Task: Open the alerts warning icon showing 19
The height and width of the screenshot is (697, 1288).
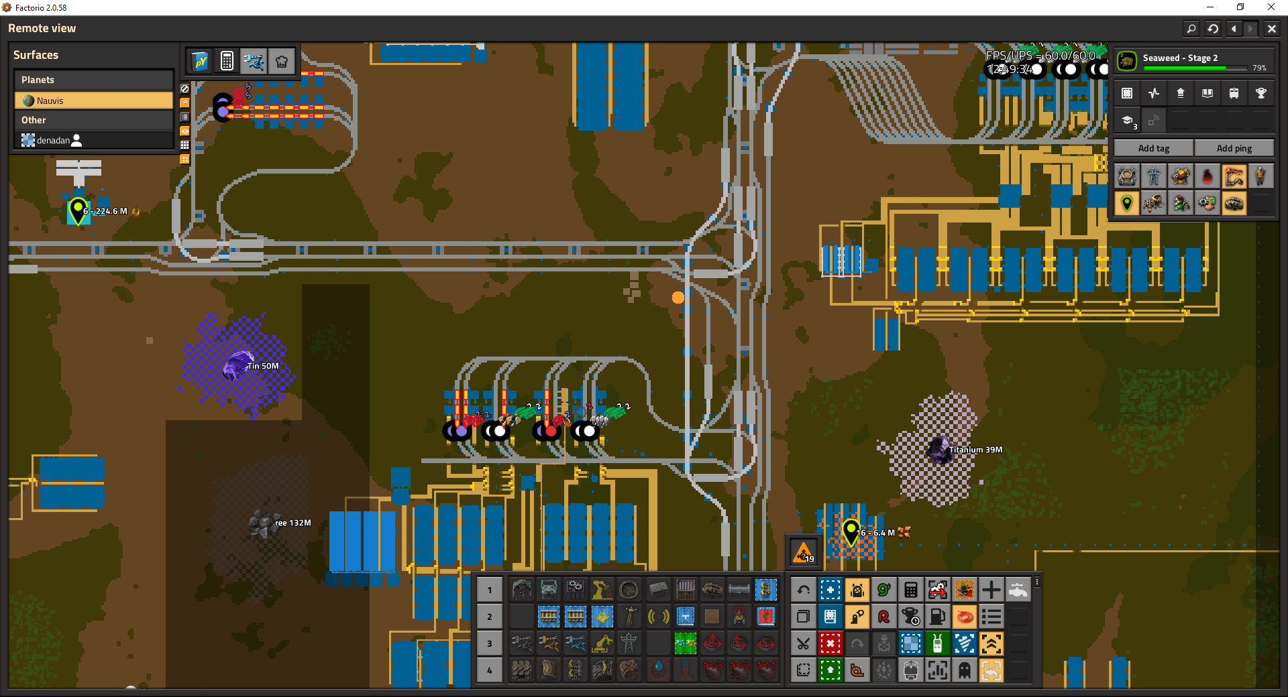Action: (804, 553)
